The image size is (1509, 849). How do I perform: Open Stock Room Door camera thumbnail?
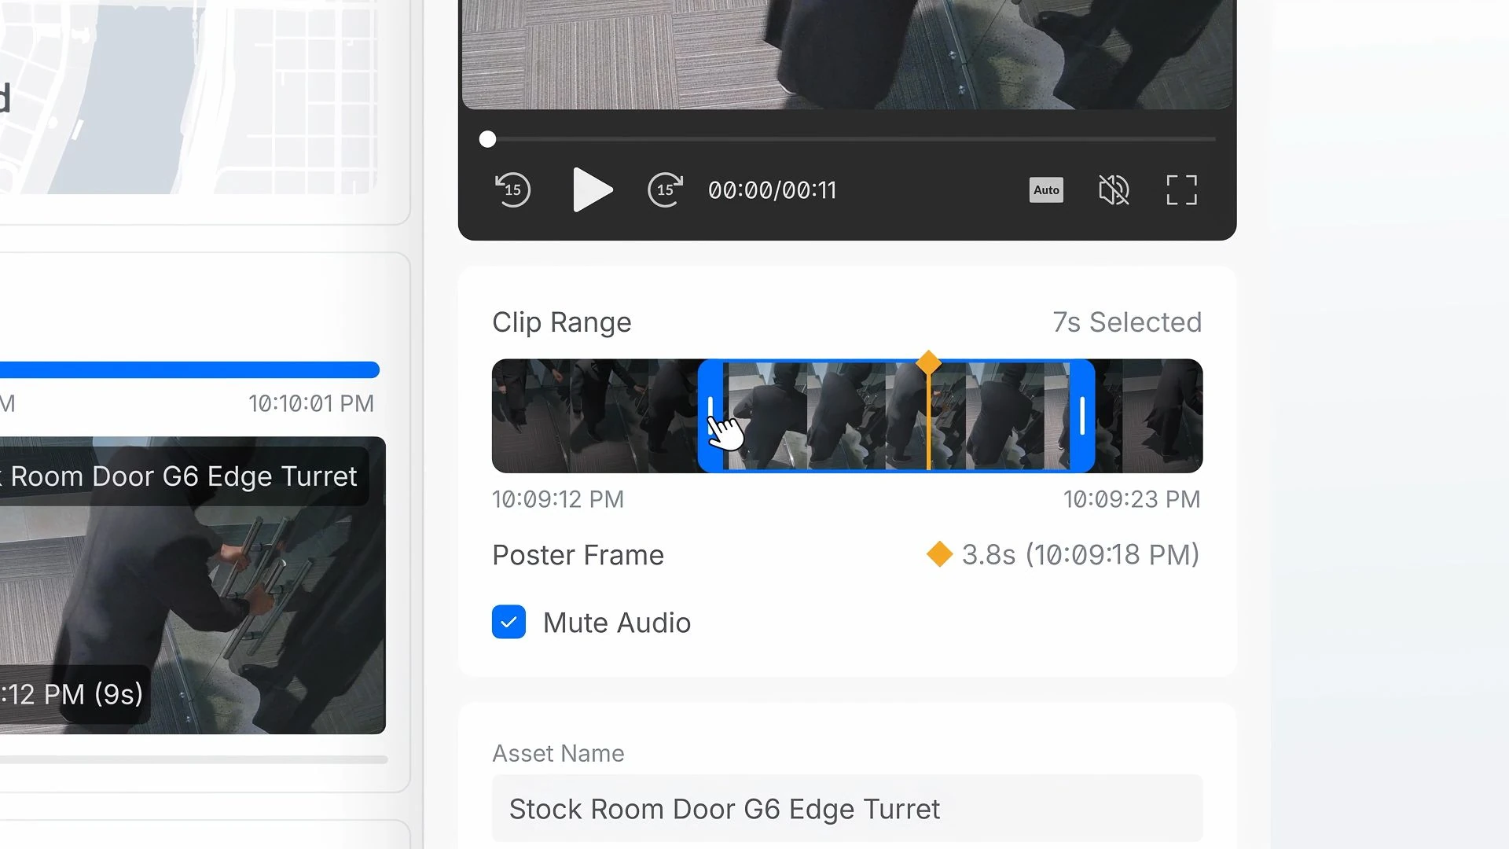(193, 586)
